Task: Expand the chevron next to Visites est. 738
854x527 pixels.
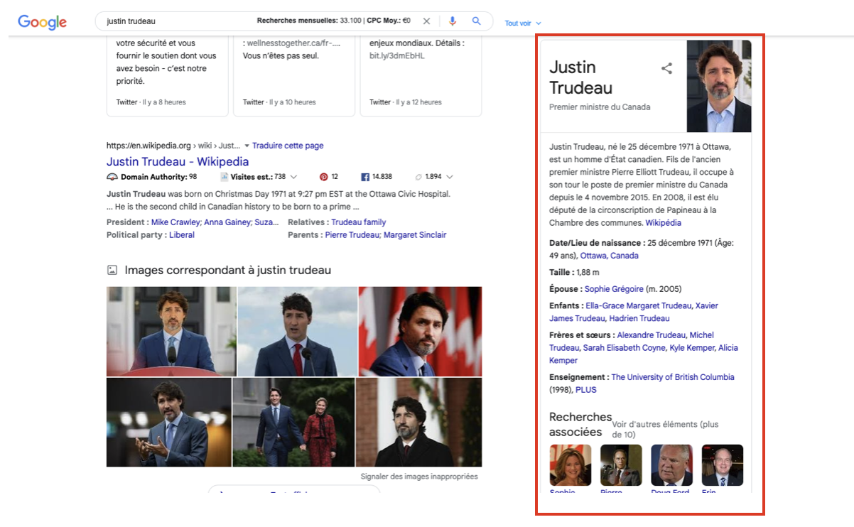Action: pyautogui.click(x=293, y=177)
